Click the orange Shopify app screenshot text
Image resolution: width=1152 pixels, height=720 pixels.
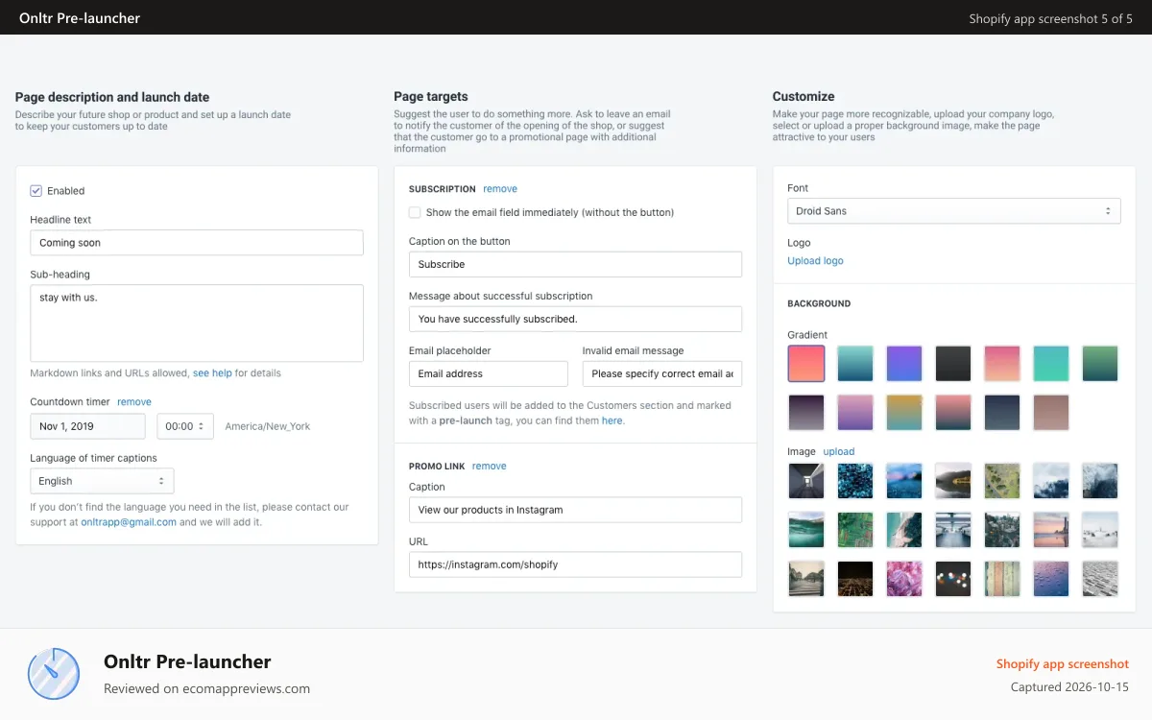point(1063,664)
